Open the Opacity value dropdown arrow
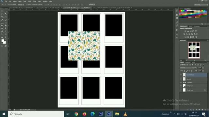This screenshot has height=117, width=209. pyautogui.click(x=203, y=68)
